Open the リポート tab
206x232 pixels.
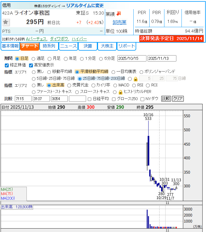point(127,46)
